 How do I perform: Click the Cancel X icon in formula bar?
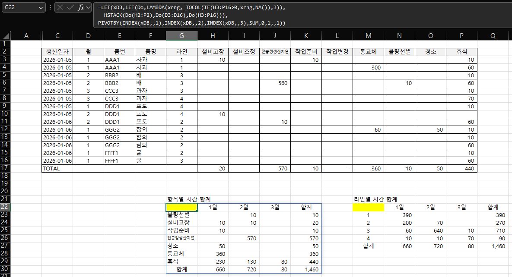click(x=60, y=8)
